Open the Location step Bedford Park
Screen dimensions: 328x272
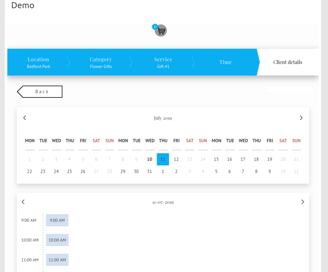click(38, 62)
